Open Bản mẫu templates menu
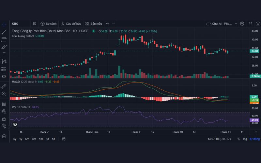The width and height of the screenshot is (261, 163). pyautogui.click(x=94, y=23)
